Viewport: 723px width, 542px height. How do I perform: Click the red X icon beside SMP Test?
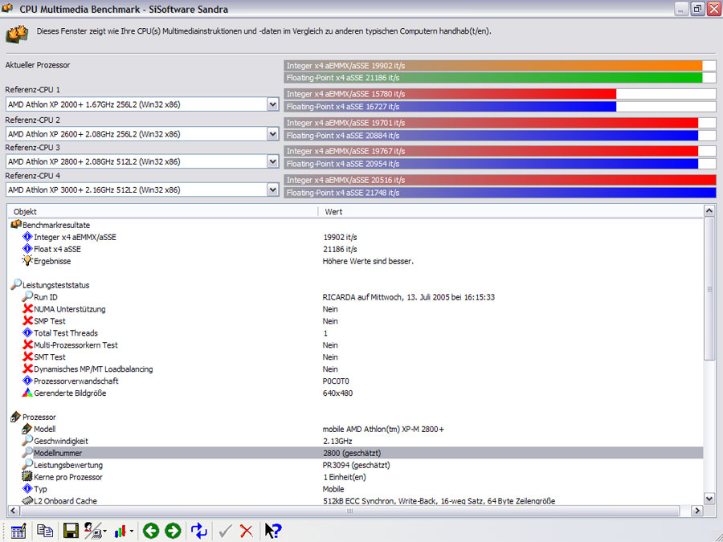coord(27,320)
